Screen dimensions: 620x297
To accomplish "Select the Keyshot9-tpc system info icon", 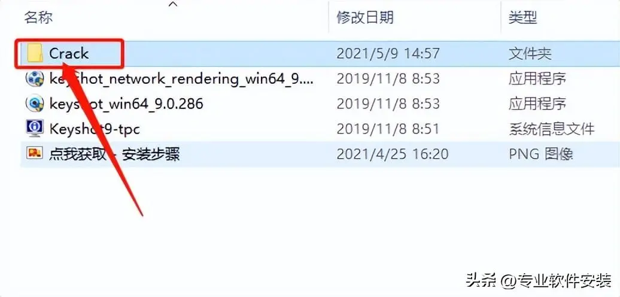I will [34, 128].
